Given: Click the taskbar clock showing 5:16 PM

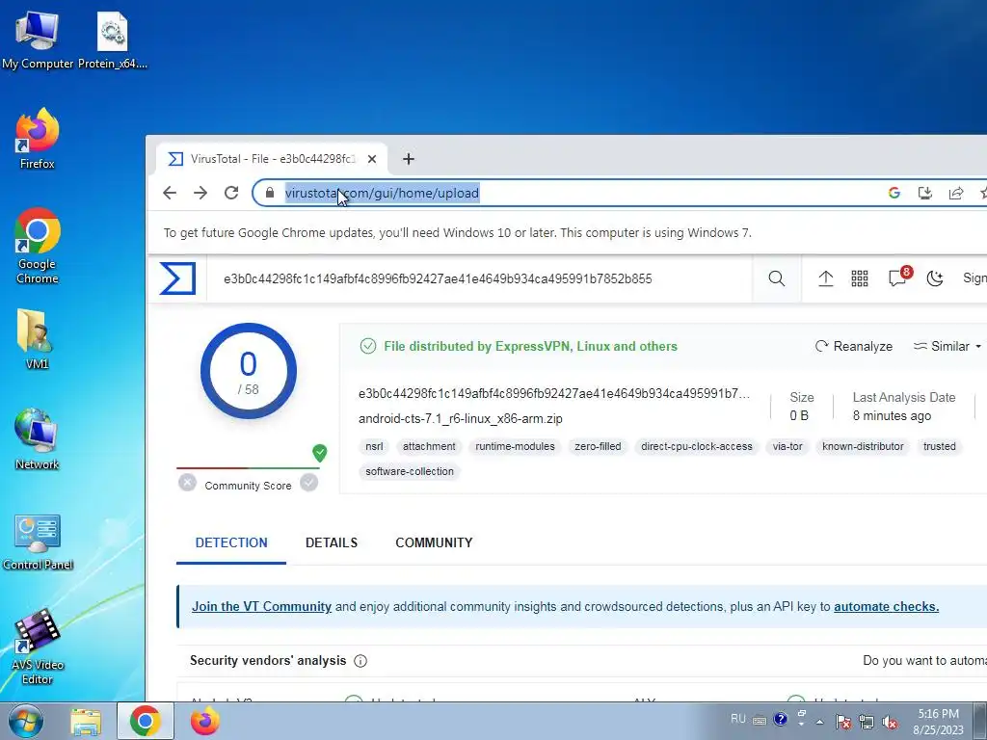Looking at the screenshot, I should pos(939,722).
